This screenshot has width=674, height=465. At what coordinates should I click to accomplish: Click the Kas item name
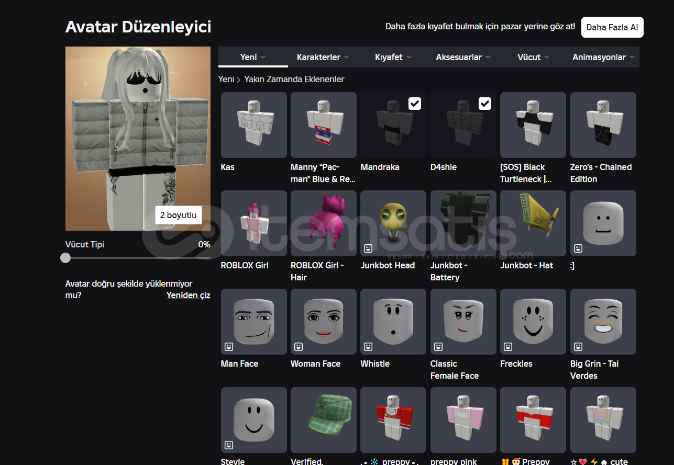(x=228, y=167)
